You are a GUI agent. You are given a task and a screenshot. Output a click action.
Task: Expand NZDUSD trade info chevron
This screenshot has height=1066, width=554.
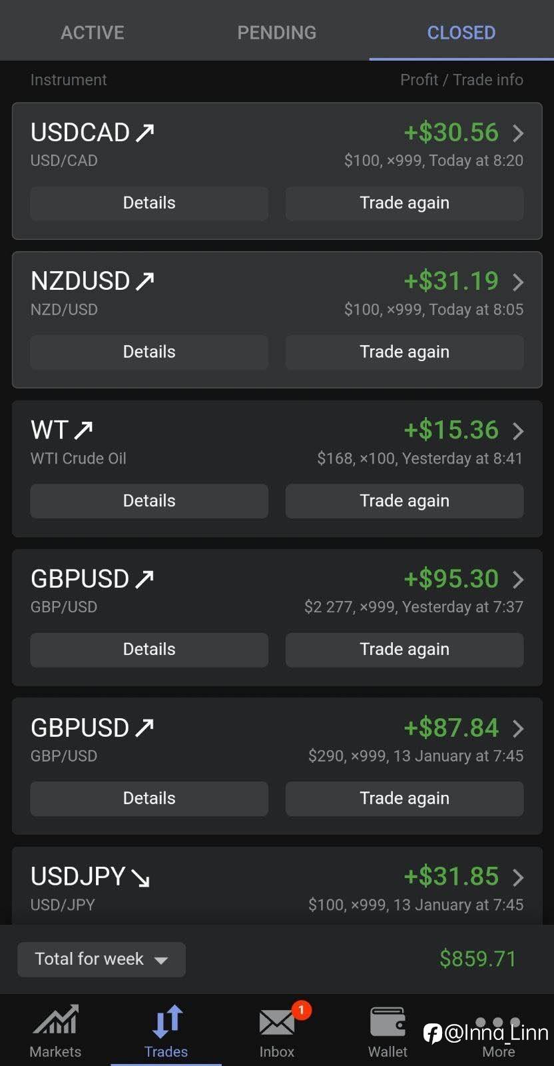[x=518, y=282]
